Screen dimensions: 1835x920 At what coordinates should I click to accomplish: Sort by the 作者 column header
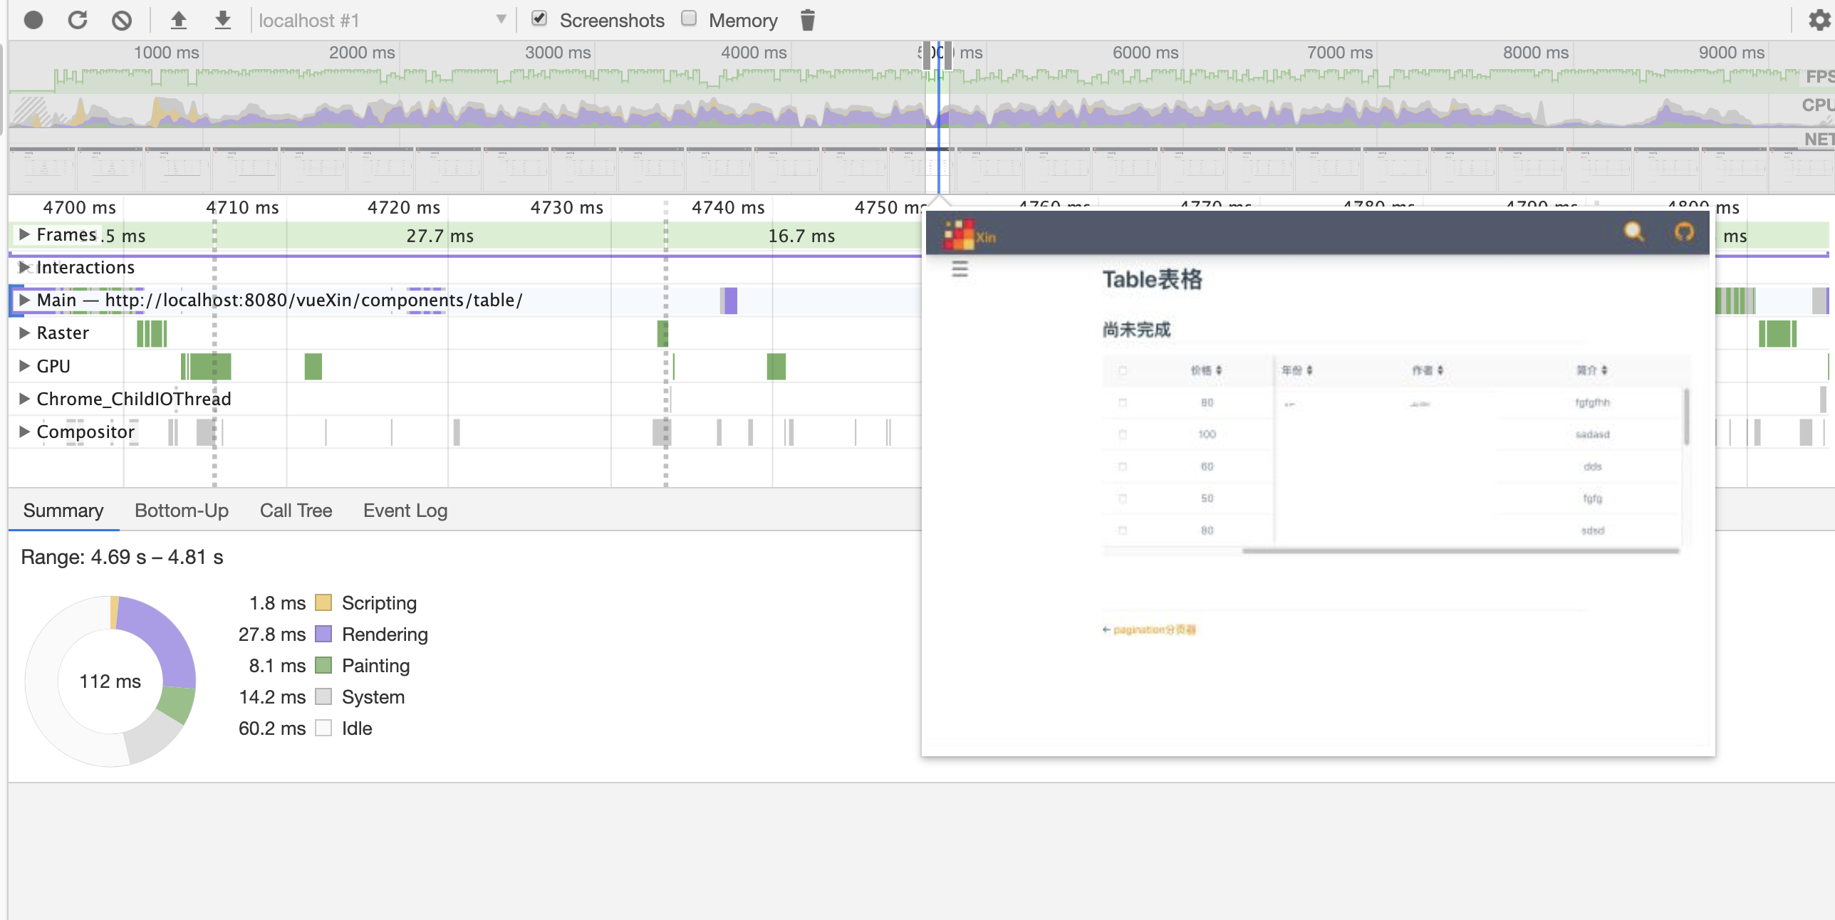pos(1428,370)
